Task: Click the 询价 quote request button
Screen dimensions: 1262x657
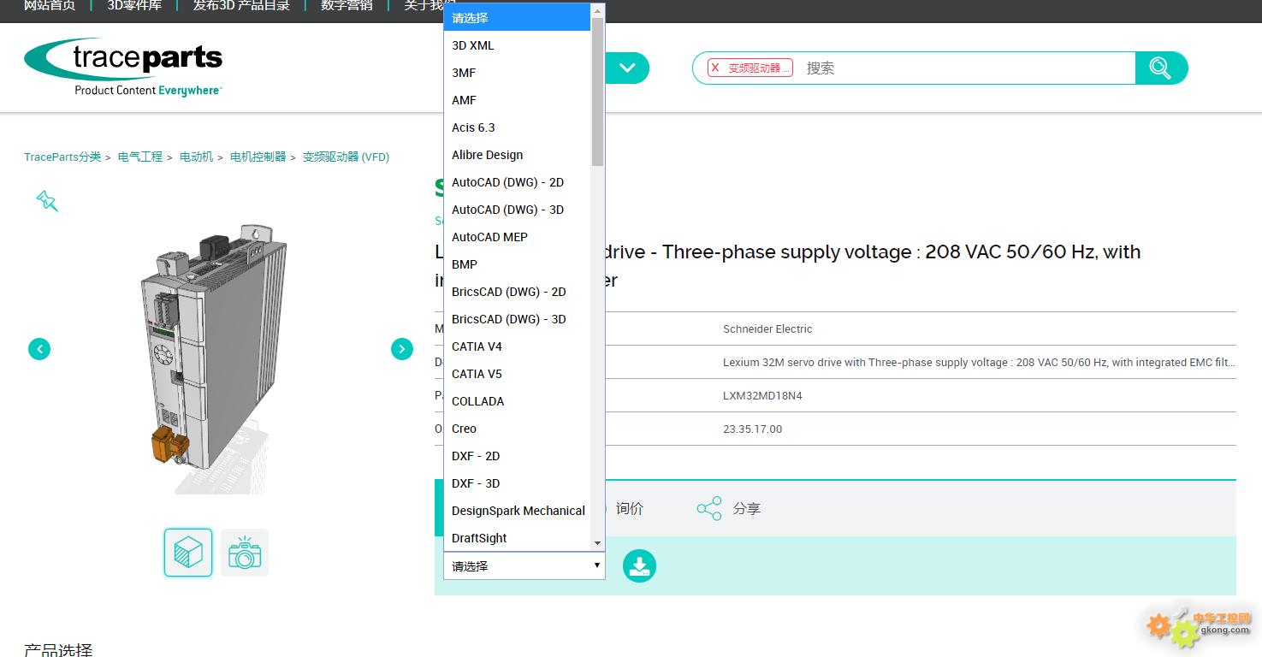Action: [629, 509]
